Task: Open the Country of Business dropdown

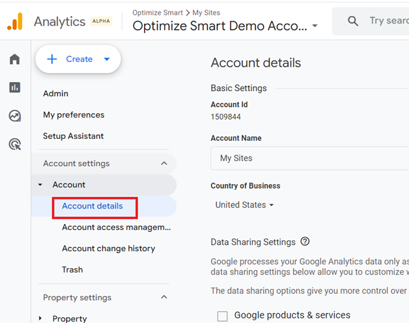Action: coord(244,205)
